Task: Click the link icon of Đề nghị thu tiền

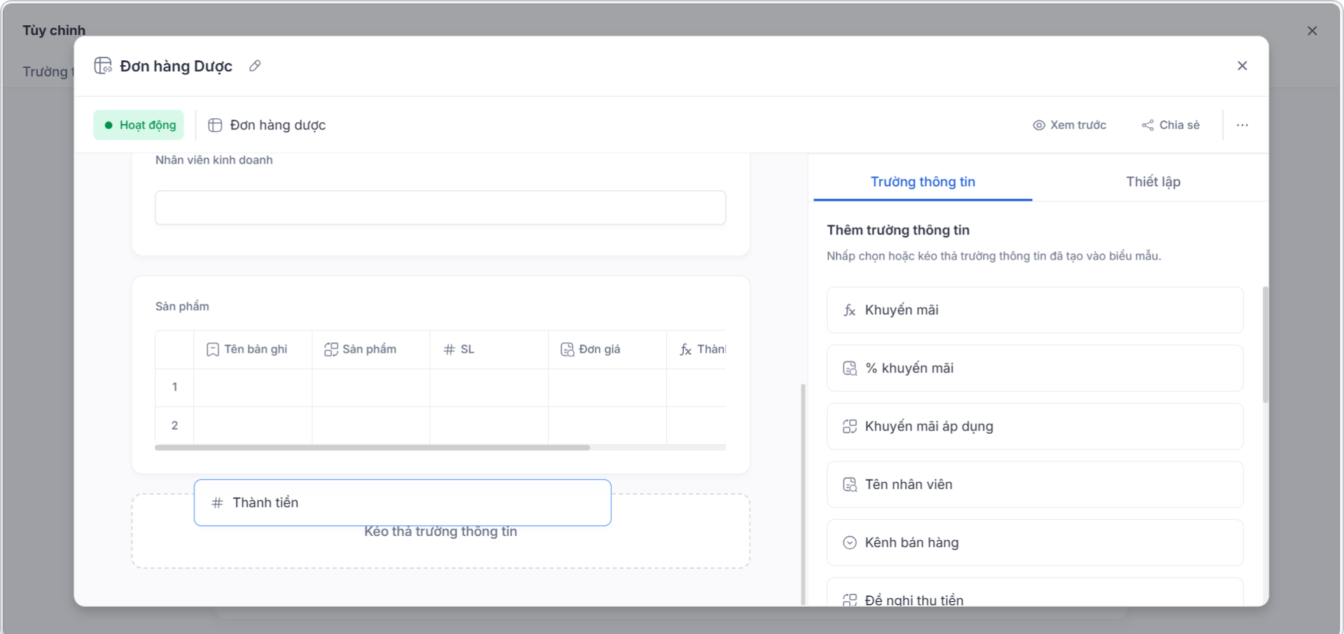Action: tap(849, 600)
